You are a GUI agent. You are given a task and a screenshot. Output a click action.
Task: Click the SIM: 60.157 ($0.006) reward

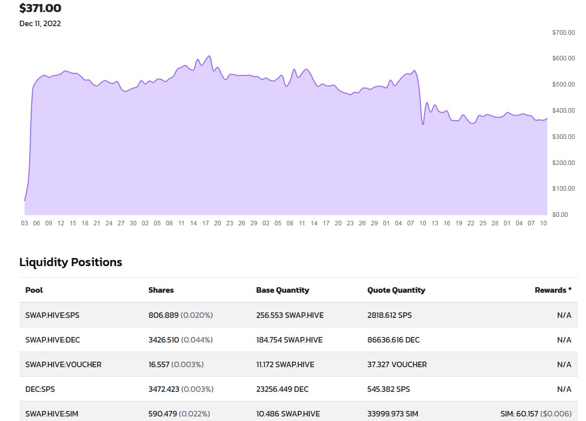[x=536, y=414]
